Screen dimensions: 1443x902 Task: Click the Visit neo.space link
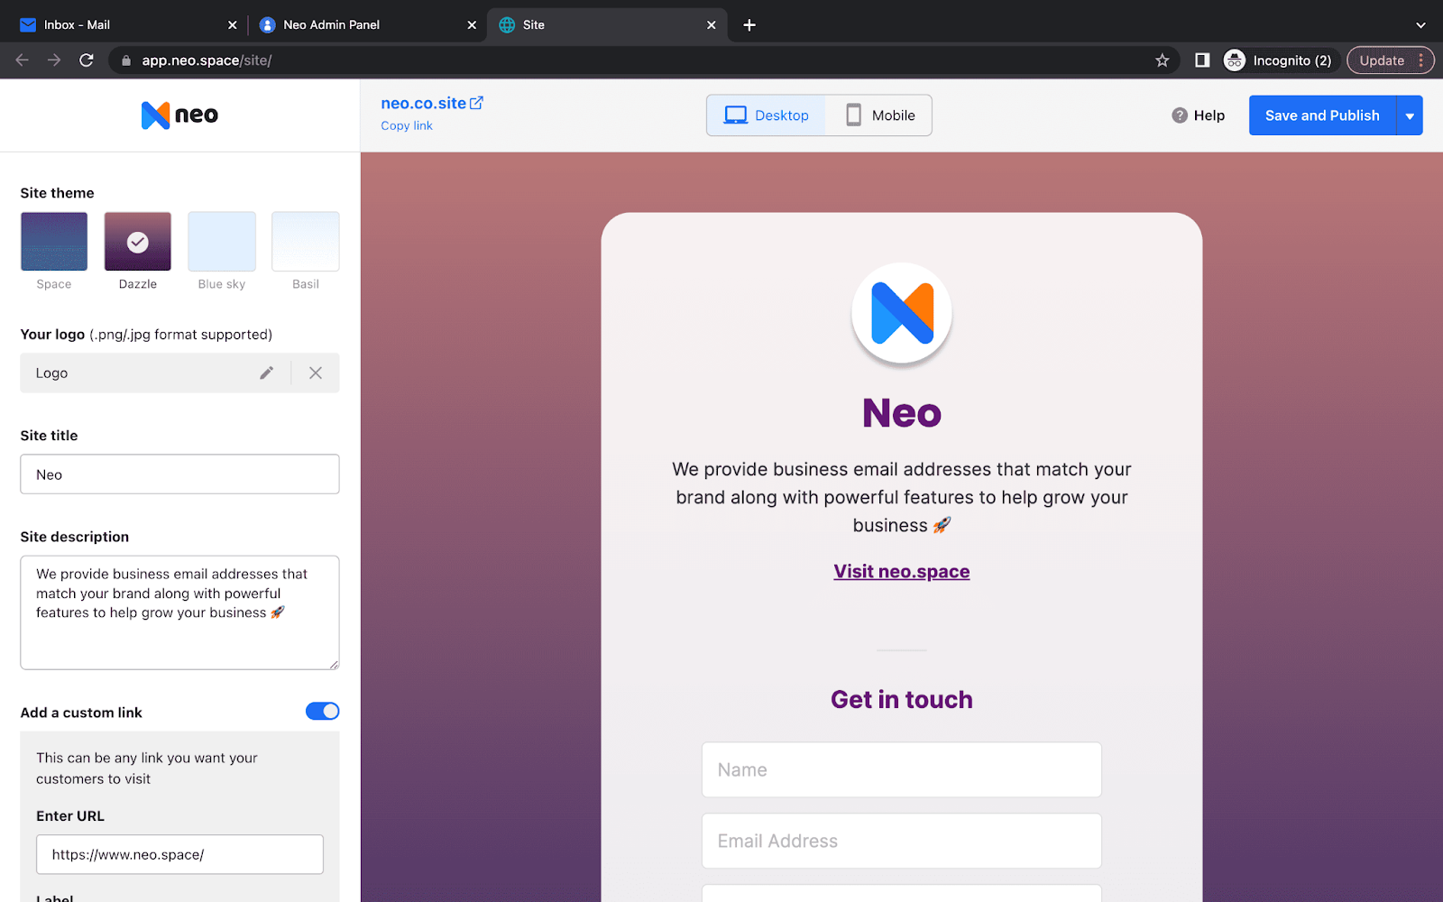coord(902,571)
